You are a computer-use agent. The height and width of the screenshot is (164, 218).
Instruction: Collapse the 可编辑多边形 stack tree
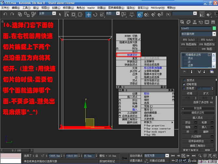click(x=184, y=55)
